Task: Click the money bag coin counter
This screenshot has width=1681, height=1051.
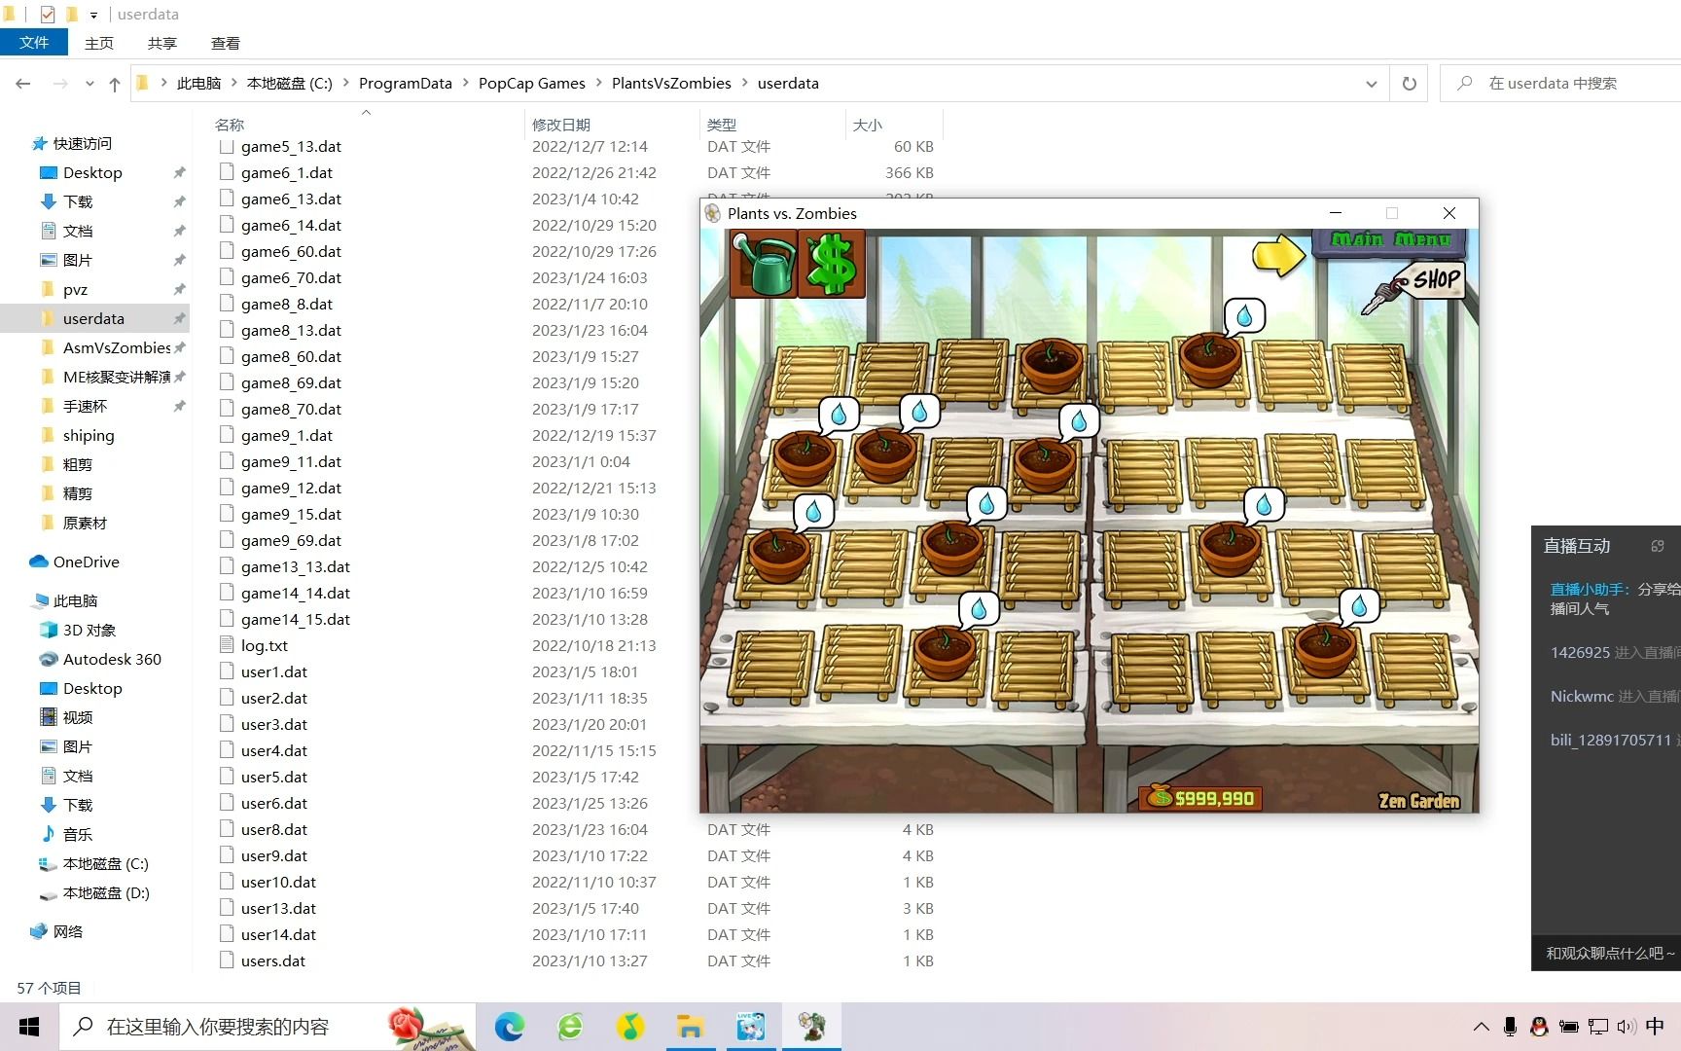Action: pos(1200,798)
